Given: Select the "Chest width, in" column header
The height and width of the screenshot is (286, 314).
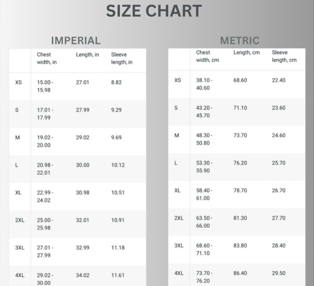Looking at the screenshot, I should click(x=47, y=58).
